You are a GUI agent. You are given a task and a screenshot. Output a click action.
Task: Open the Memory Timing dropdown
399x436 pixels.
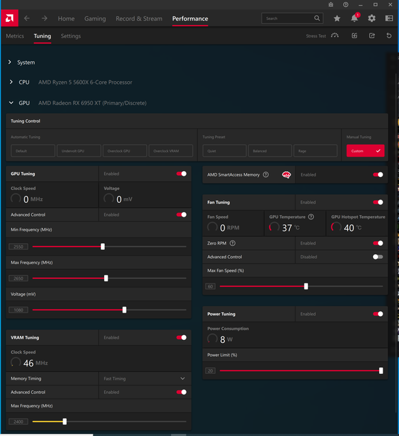click(145, 379)
